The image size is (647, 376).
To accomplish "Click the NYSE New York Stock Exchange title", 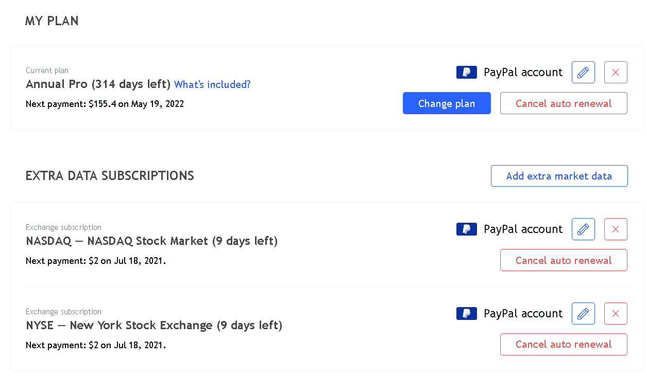I will (x=154, y=325).
